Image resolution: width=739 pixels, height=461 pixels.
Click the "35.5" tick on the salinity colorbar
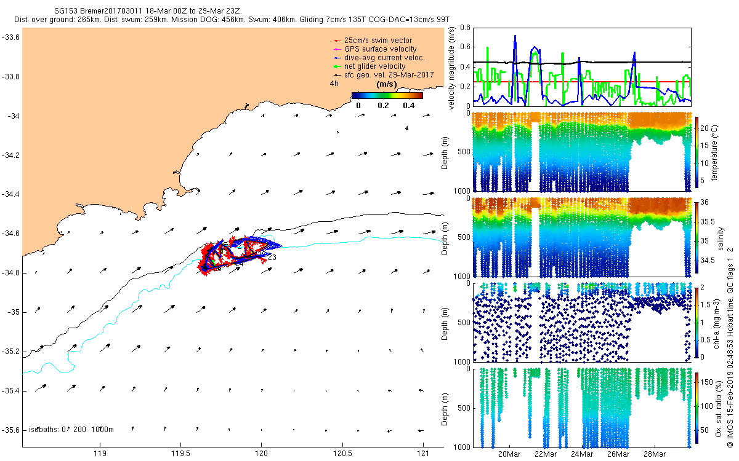[x=708, y=221]
